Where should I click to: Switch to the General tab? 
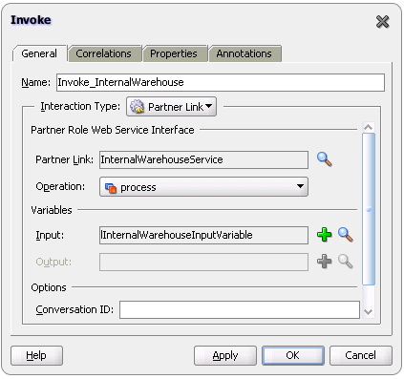(39, 53)
